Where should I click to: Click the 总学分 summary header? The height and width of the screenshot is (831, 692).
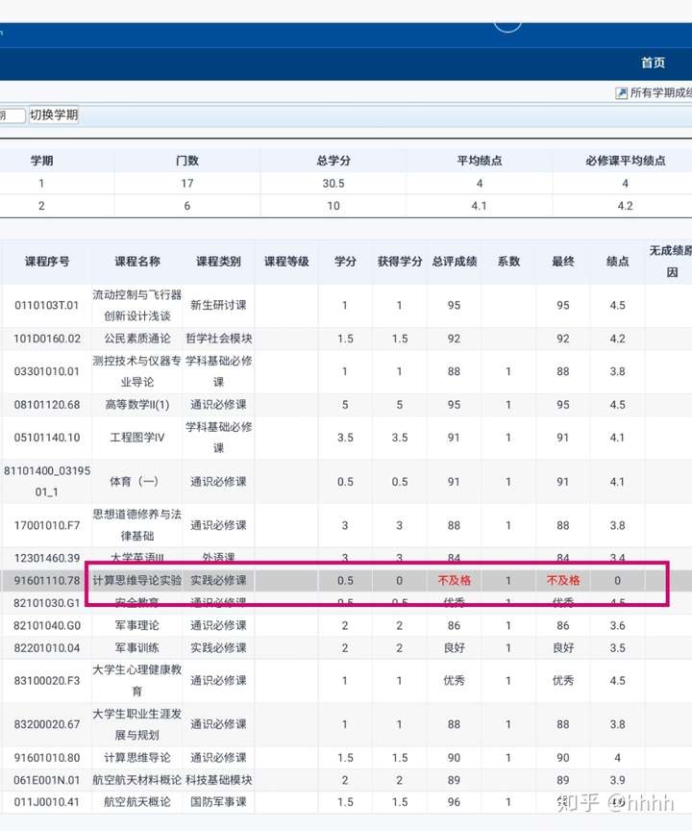coord(334,161)
